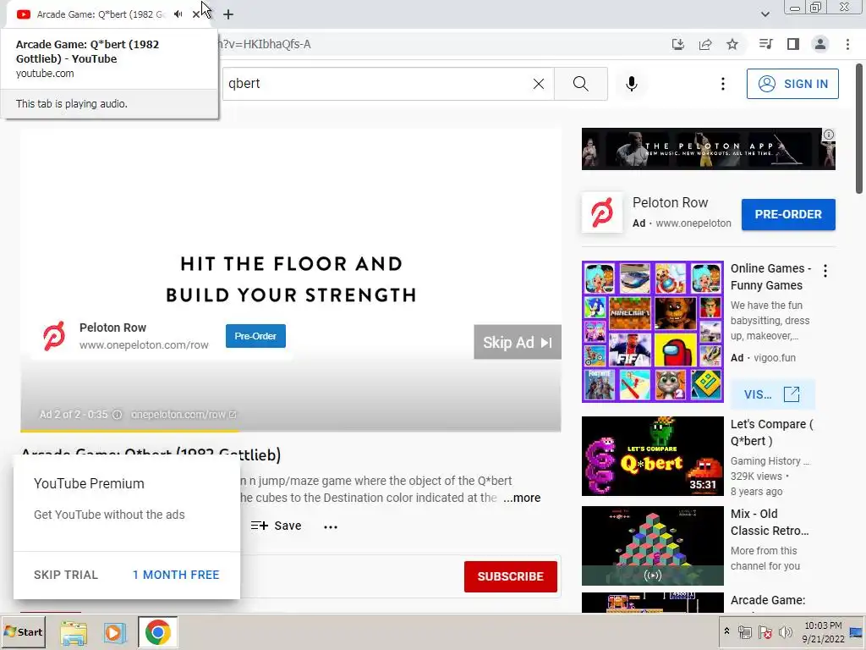The image size is (866, 650).
Task: Open the media controls icon in Chrome toolbar
Action: point(765,44)
